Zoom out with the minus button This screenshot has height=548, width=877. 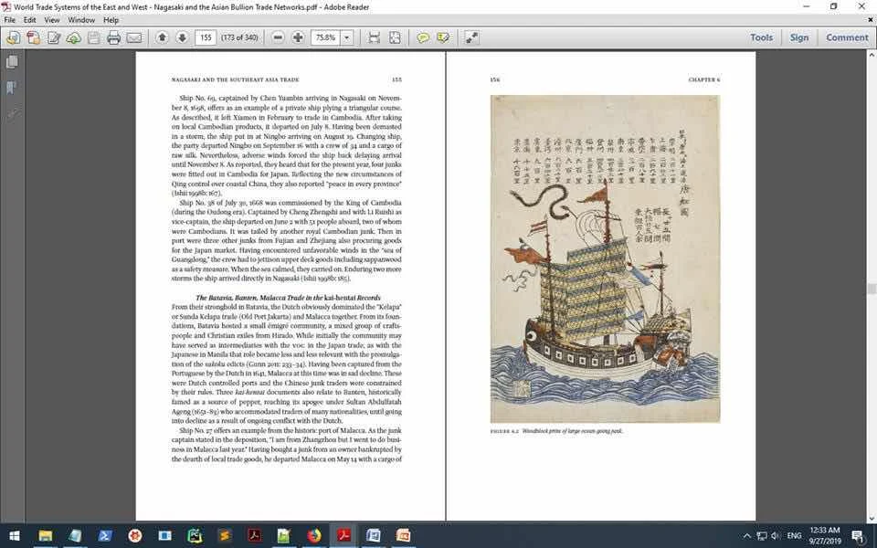click(278, 37)
